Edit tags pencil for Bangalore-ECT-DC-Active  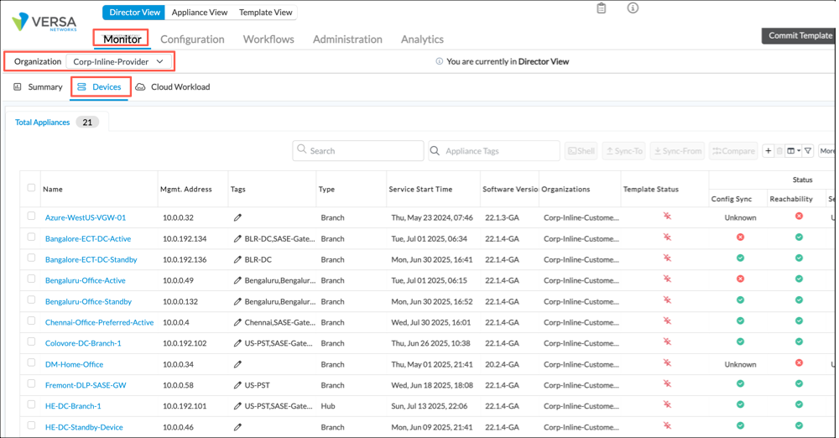click(237, 239)
